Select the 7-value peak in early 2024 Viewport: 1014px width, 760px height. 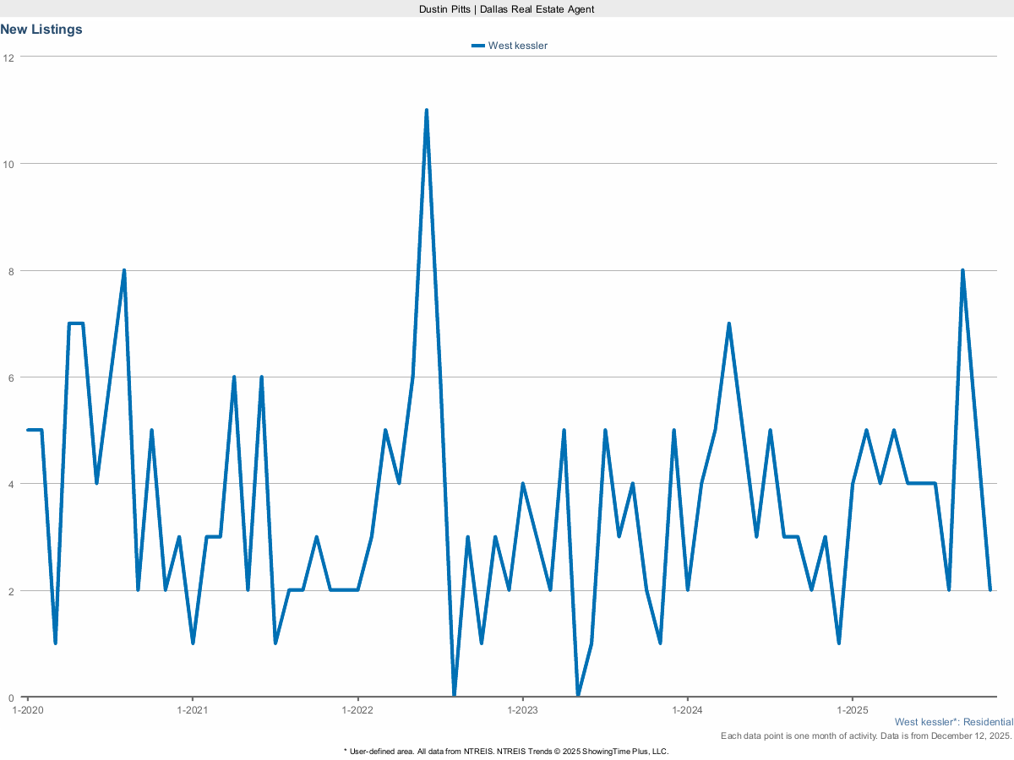click(x=728, y=323)
